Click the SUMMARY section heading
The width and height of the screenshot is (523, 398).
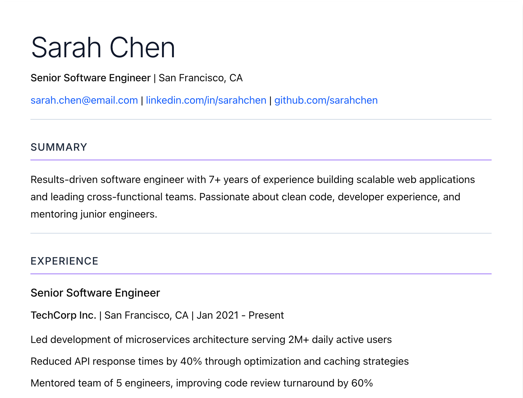pos(59,147)
